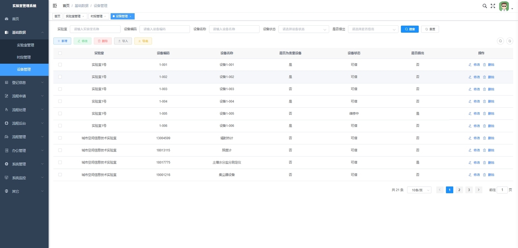The width and height of the screenshot is (518, 248).
Task: Click the 办公管理 sidebar icon
Action: [x=6, y=150]
